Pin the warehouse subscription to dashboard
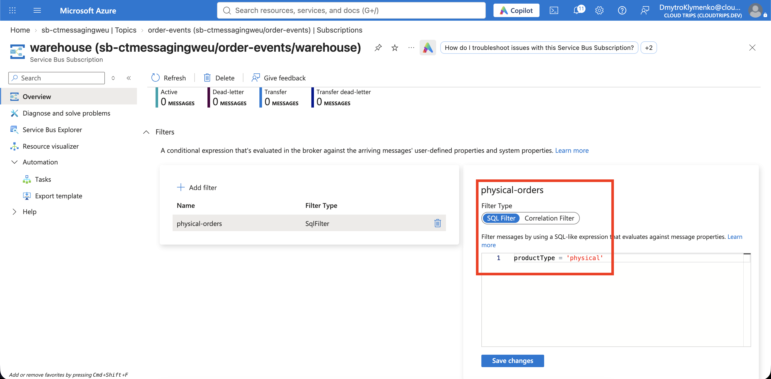The image size is (771, 379). coord(378,48)
